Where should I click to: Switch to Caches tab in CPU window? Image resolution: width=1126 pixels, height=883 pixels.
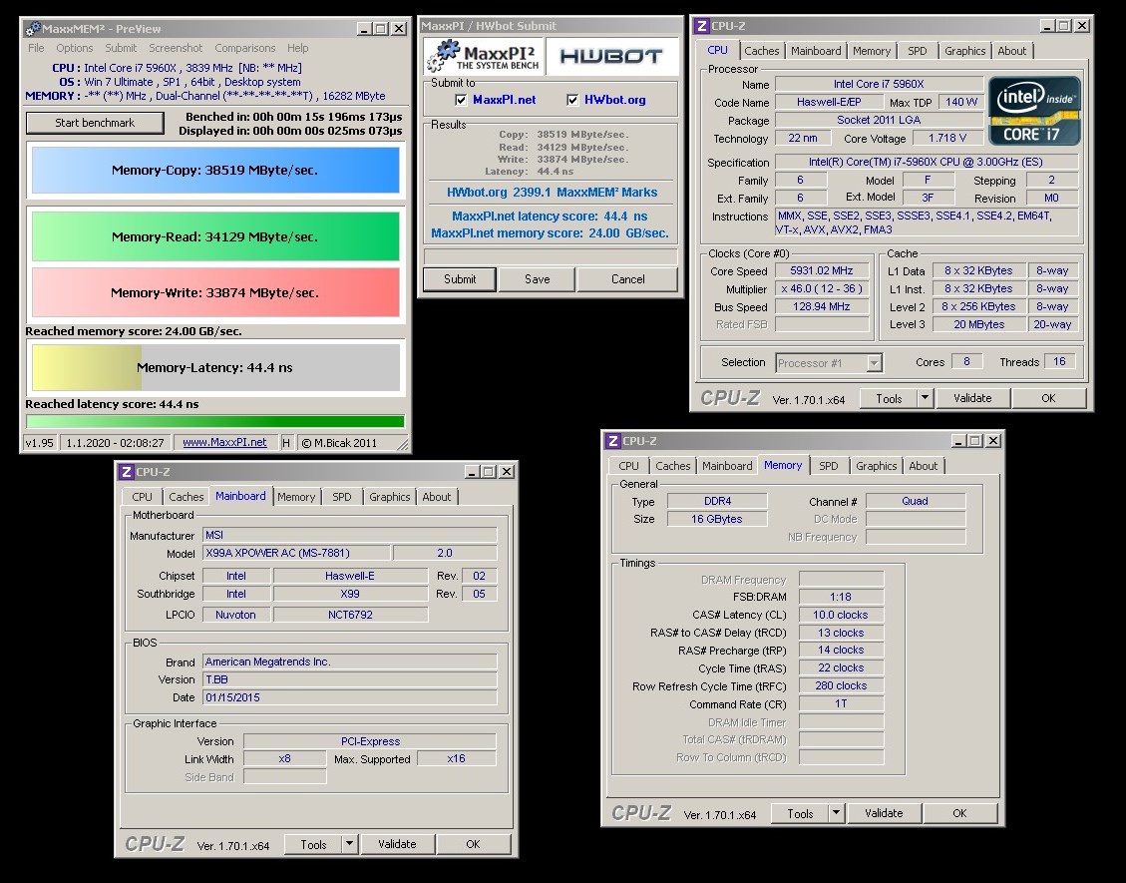(761, 51)
